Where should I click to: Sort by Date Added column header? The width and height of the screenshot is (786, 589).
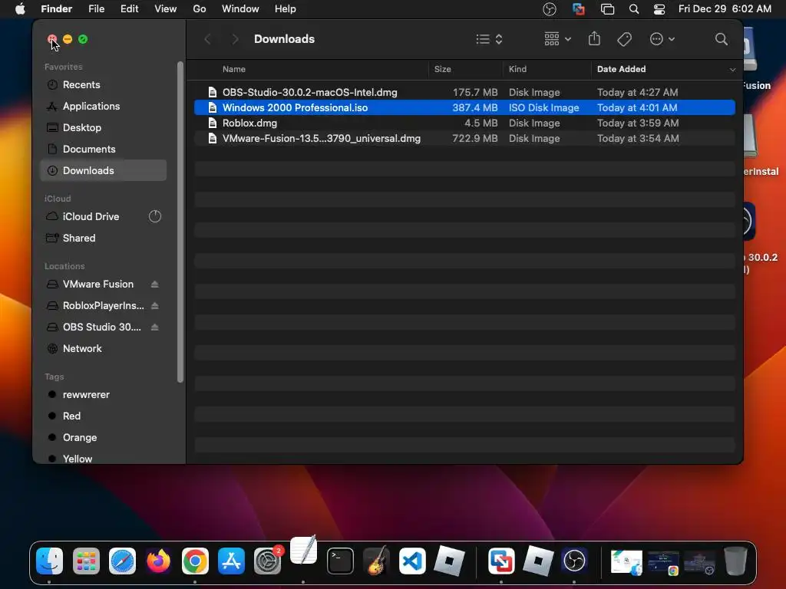(x=621, y=69)
